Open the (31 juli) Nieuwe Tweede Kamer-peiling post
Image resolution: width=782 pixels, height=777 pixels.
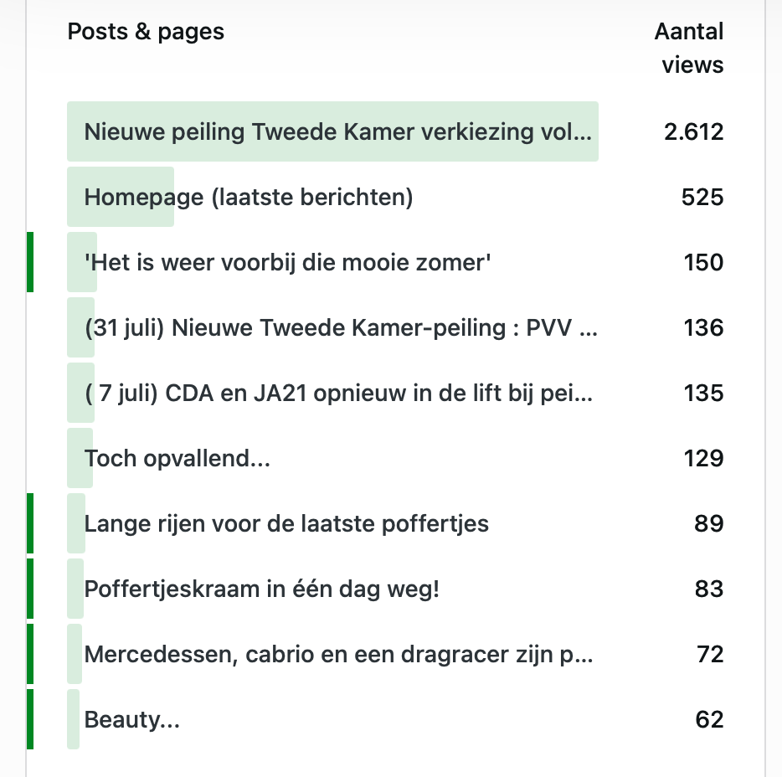click(x=341, y=328)
